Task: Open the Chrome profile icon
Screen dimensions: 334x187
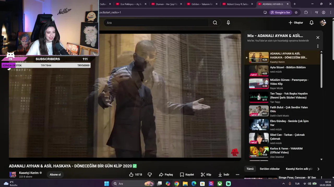Action: pos(324,12)
